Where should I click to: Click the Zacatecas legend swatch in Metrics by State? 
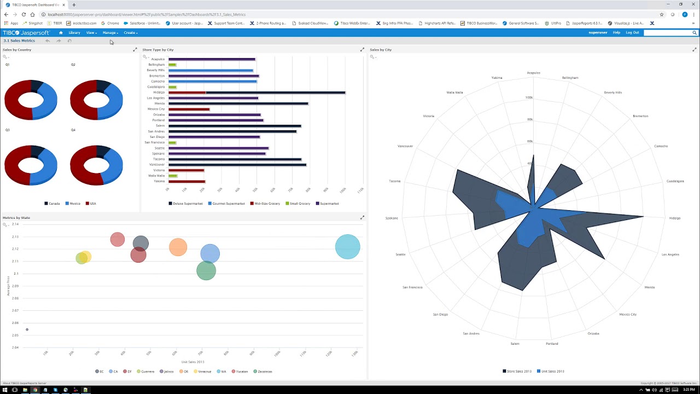[255, 372]
